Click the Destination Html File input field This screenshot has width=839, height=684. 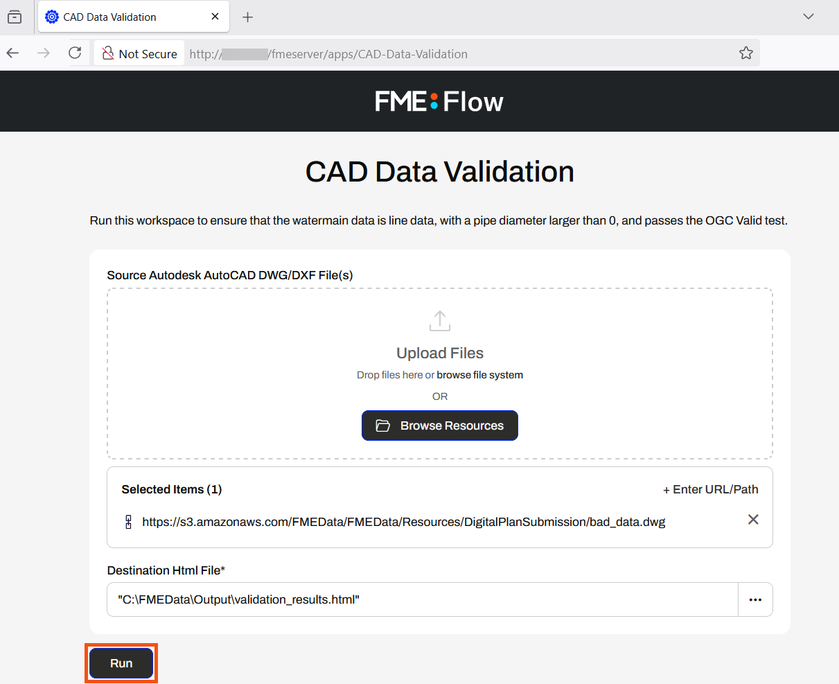(x=422, y=599)
